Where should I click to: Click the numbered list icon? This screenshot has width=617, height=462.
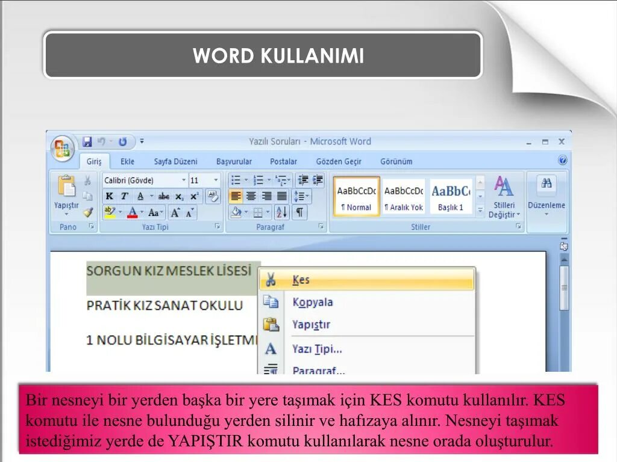pos(258,180)
